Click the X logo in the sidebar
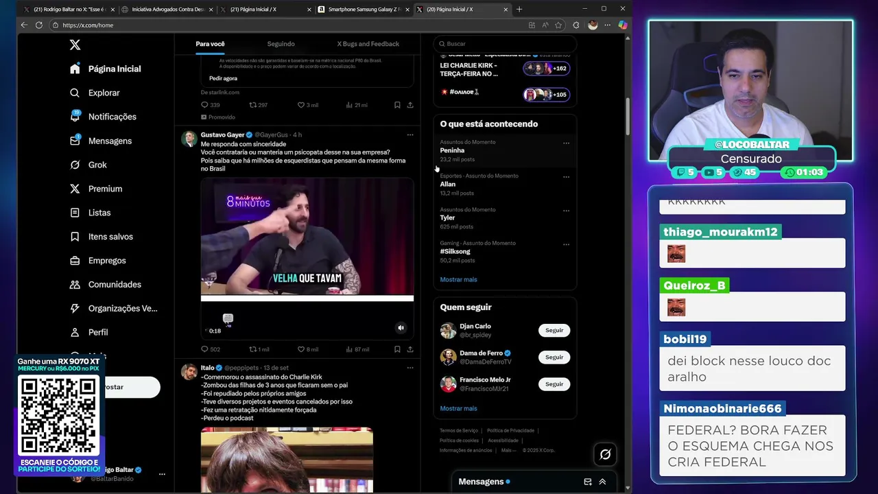The height and width of the screenshot is (494, 878). click(75, 45)
